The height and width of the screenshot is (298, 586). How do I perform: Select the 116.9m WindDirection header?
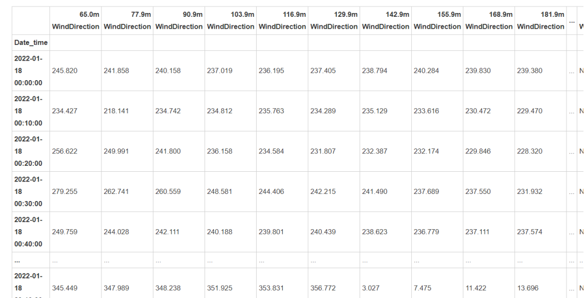282,21
